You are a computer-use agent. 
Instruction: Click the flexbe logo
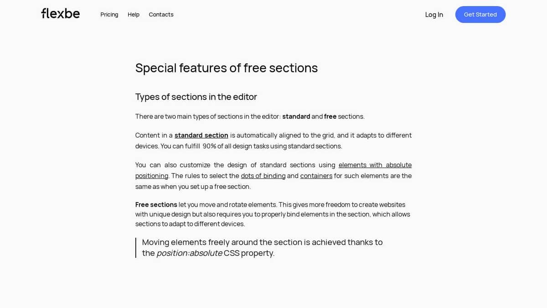point(60,13)
